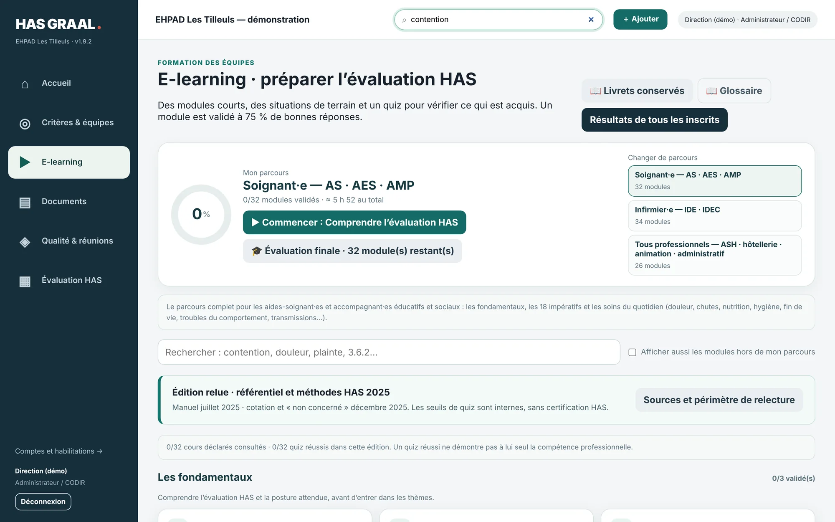This screenshot has height=522, width=835.
Task: Open Évaluation HAS in the sidebar
Action: [69, 281]
